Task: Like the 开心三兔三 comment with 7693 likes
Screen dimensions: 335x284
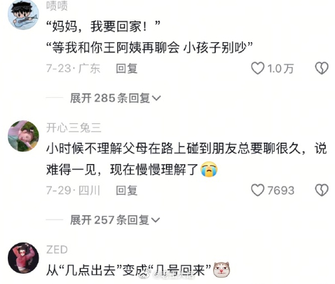Action: tap(257, 190)
